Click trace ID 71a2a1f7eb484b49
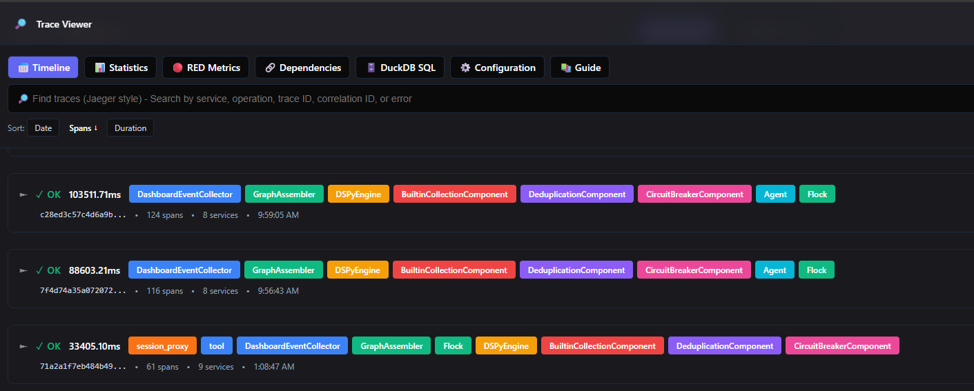 point(84,367)
